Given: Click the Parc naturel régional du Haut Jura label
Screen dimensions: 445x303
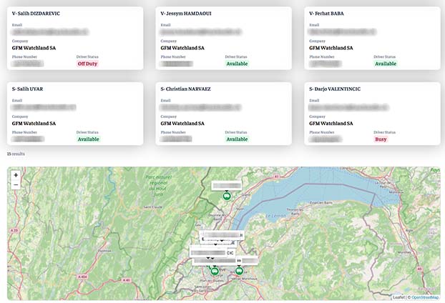Looking at the screenshot, I should (x=158, y=186).
